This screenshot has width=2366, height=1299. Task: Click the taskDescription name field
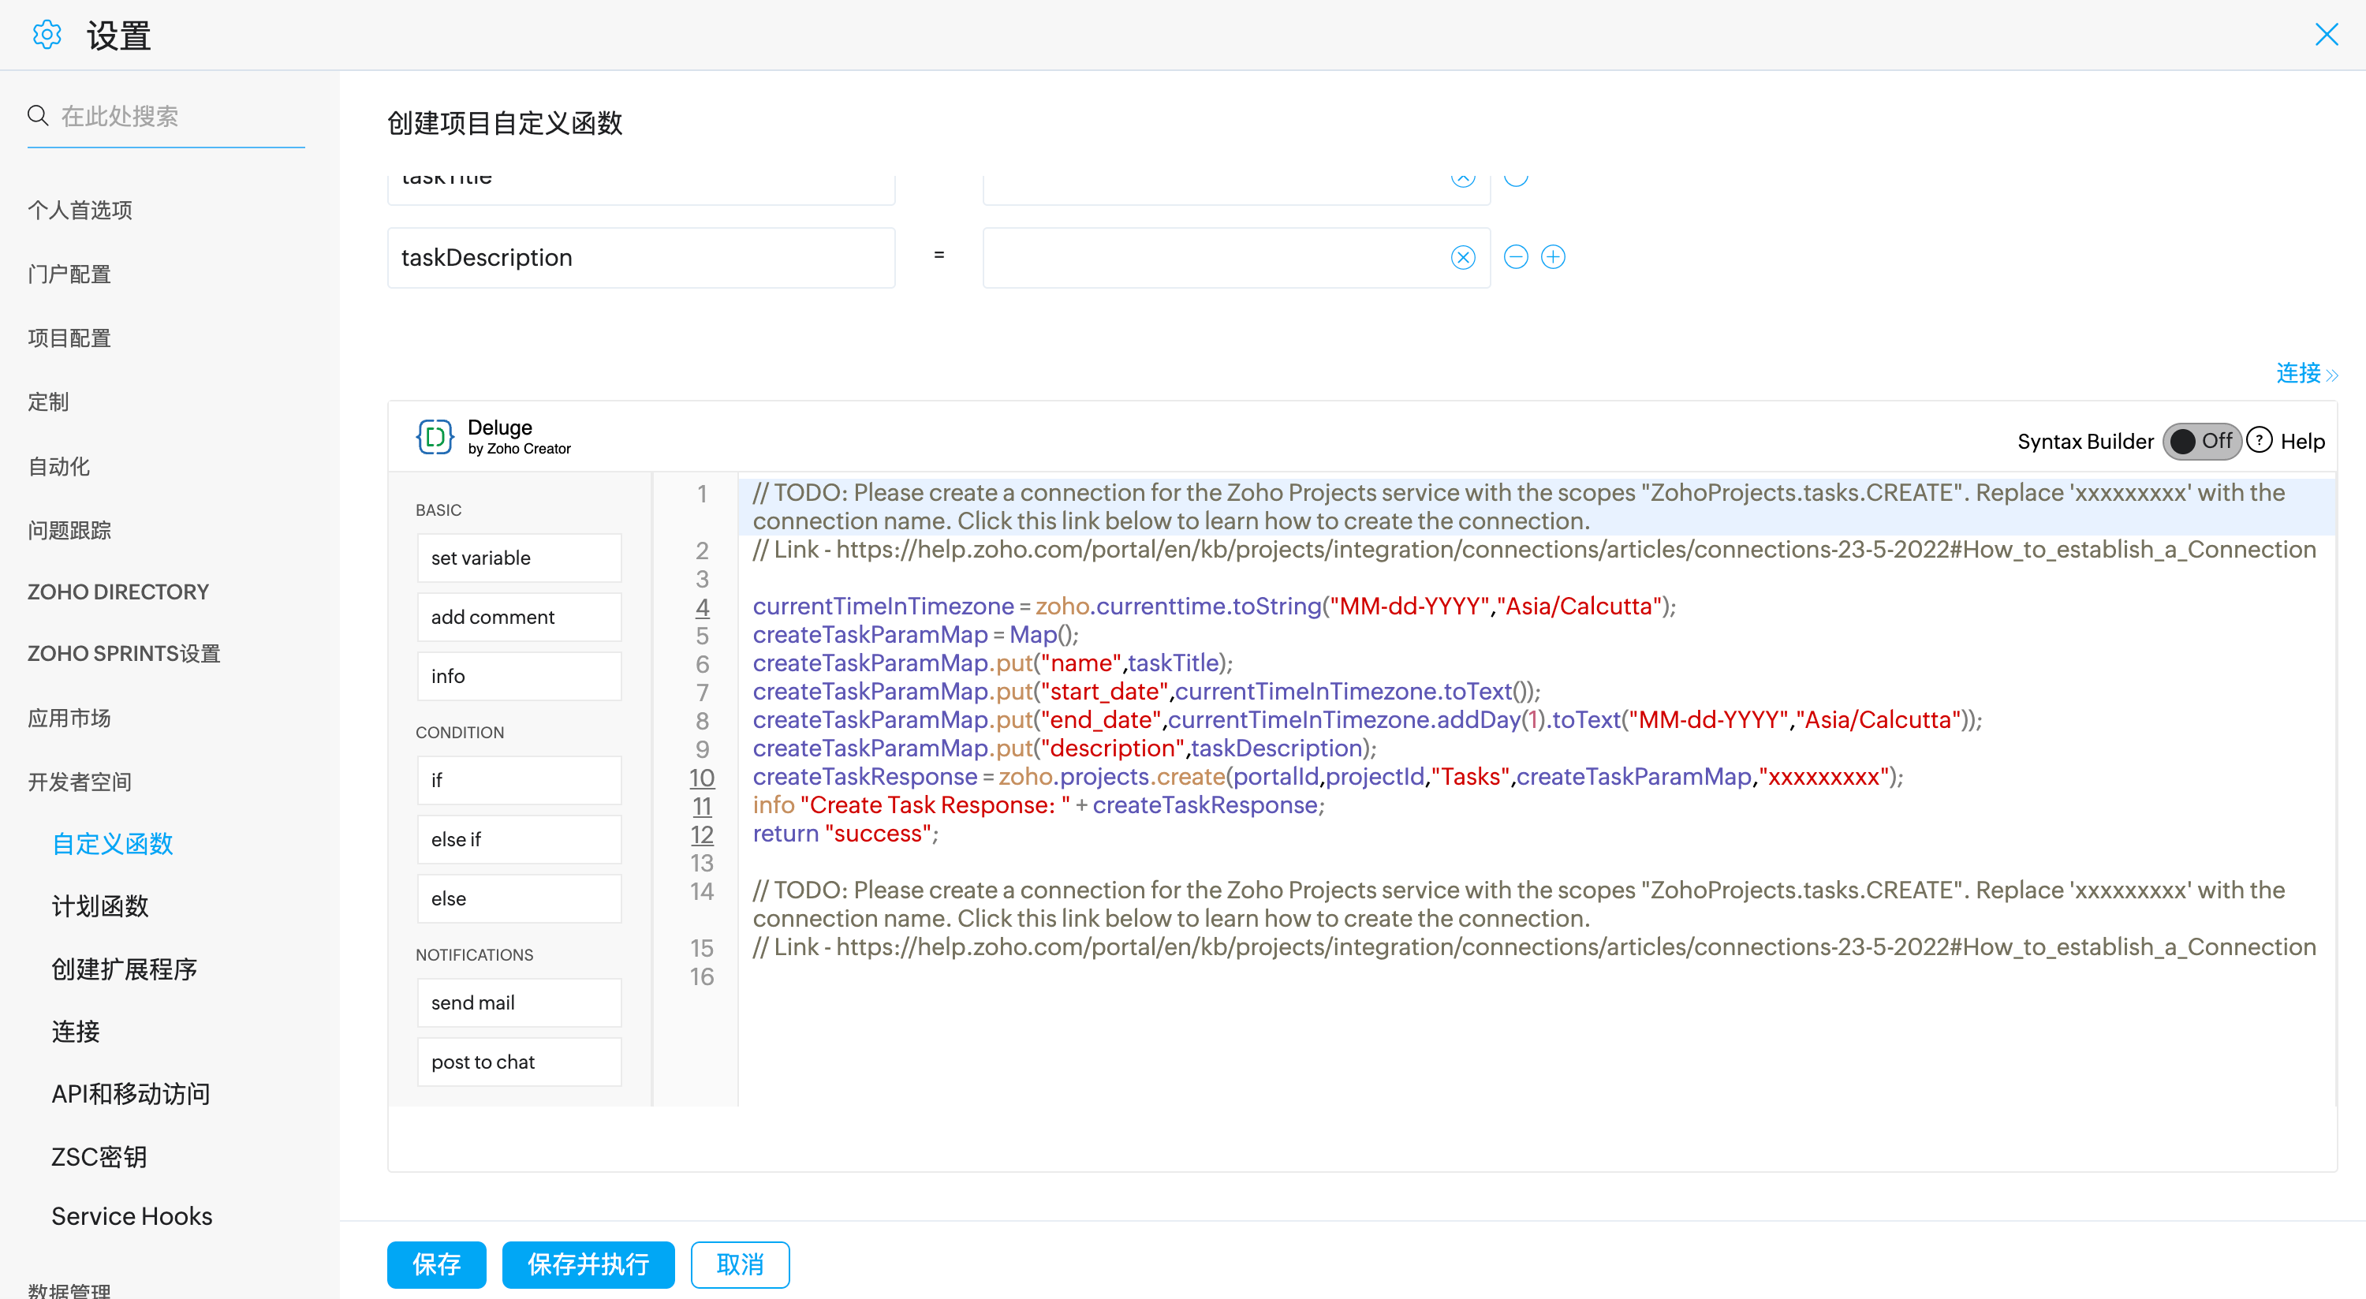click(640, 257)
